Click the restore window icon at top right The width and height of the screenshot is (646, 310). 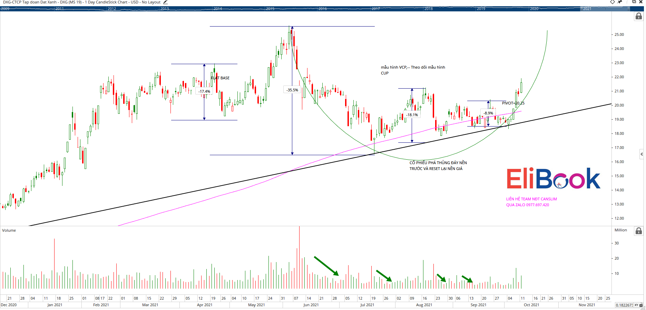coord(634,2)
